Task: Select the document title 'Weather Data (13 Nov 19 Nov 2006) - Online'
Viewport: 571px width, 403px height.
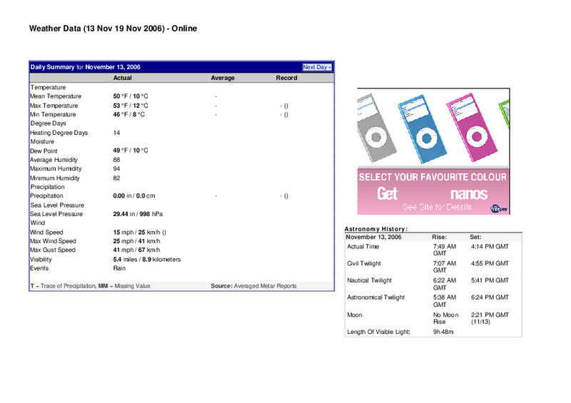Action: click(x=113, y=29)
